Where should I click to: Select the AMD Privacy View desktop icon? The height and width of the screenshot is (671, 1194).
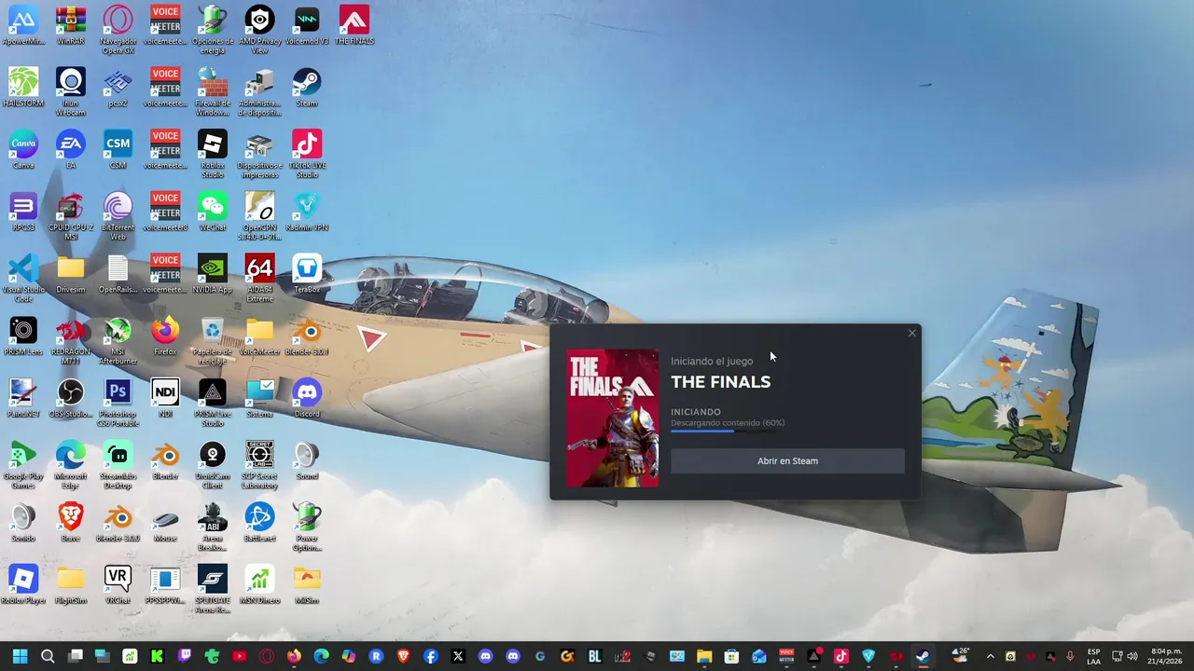coord(259,30)
